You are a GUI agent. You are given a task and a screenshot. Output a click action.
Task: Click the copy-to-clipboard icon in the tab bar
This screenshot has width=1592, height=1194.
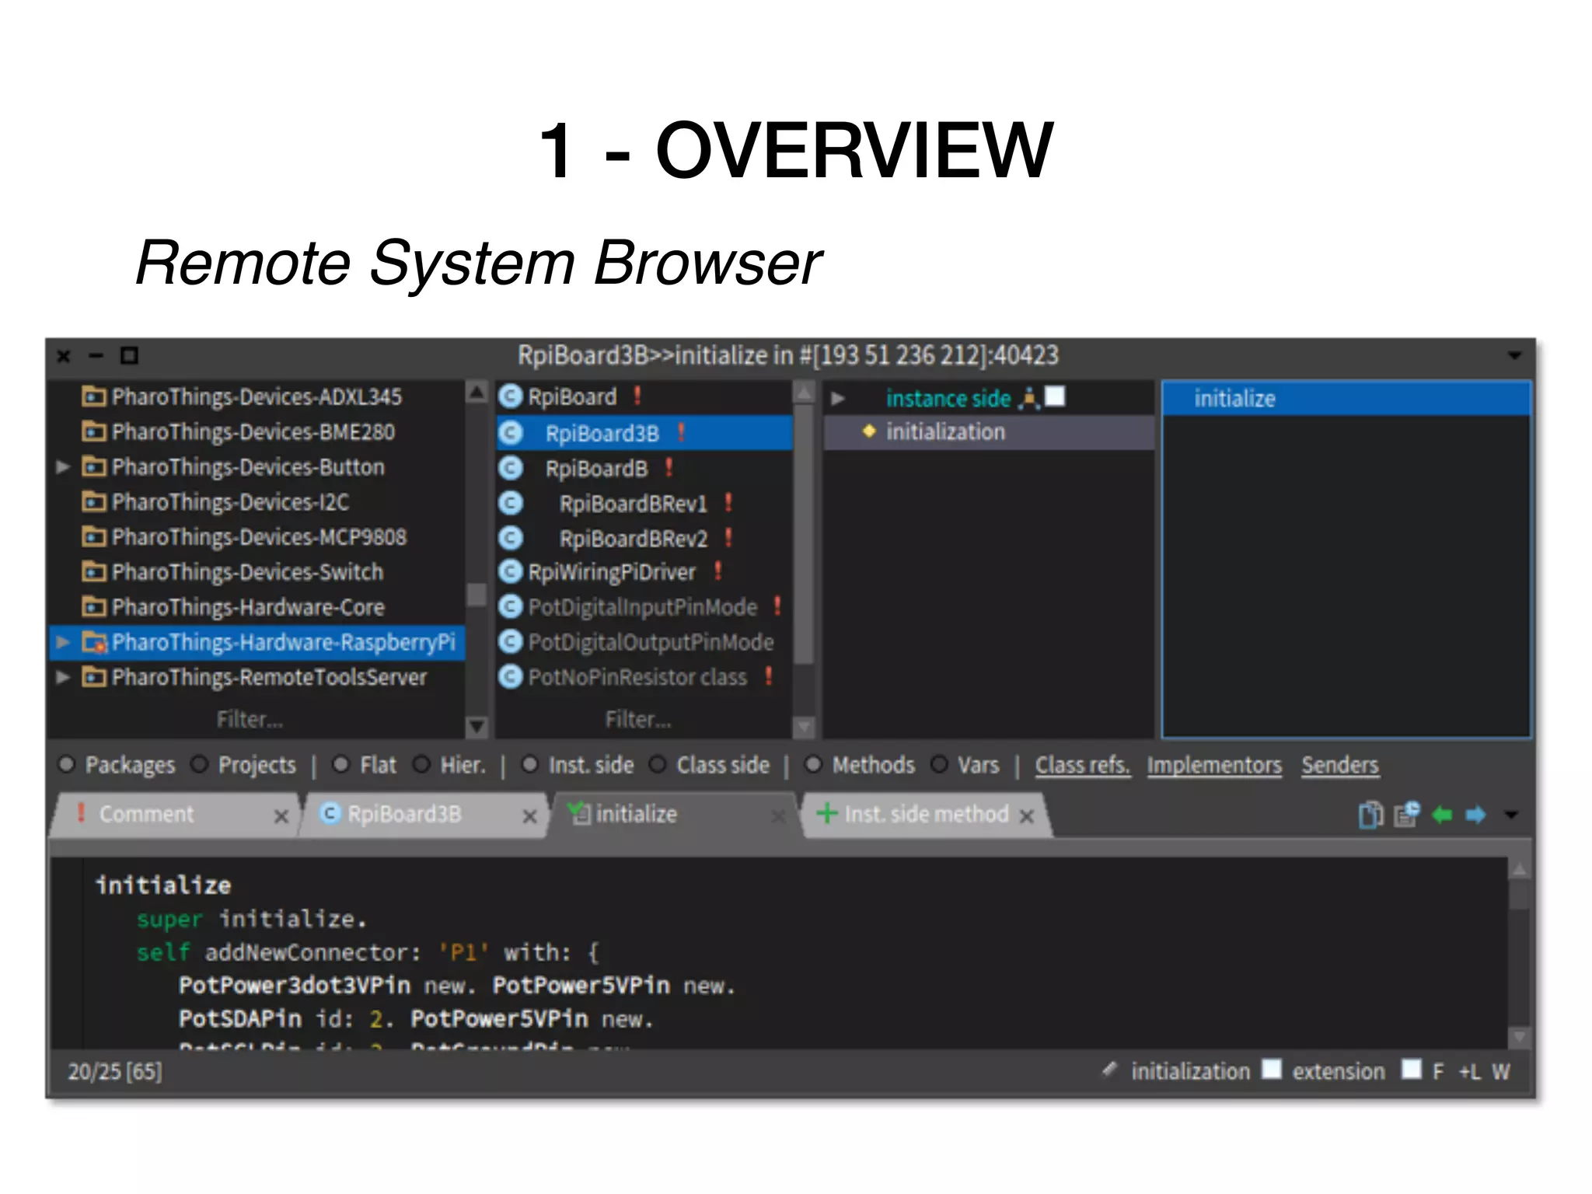click(1371, 815)
